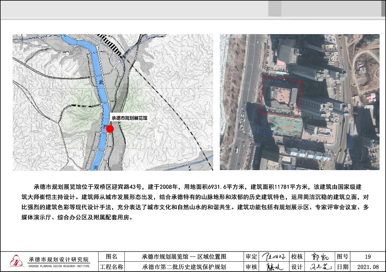The width and height of the screenshot is (386, 272).
Task: Click the 图名 header cell
Action: click(111, 257)
